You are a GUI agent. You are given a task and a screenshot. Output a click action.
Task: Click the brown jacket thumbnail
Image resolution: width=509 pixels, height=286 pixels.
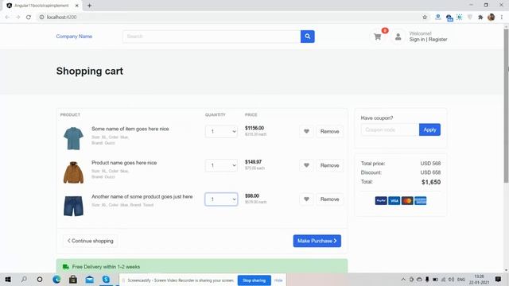tap(73, 172)
